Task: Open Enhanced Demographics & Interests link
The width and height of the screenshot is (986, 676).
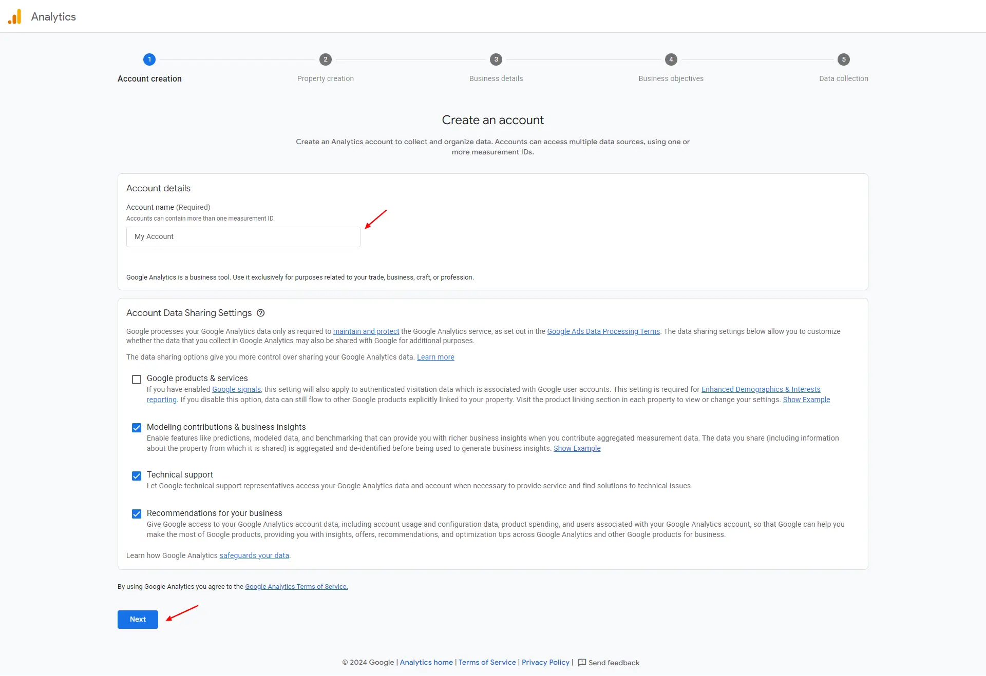Action: (761, 389)
